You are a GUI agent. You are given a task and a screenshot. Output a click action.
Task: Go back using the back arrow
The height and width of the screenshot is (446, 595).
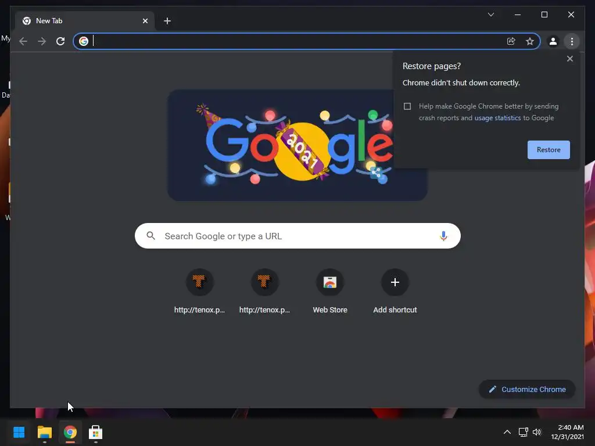23,41
